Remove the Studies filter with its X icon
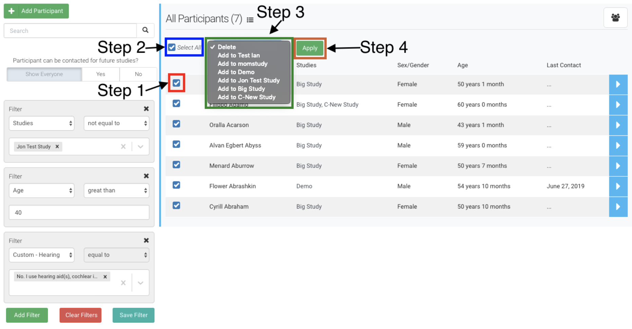Image resolution: width=632 pixels, height=329 pixels. pos(146,109)
